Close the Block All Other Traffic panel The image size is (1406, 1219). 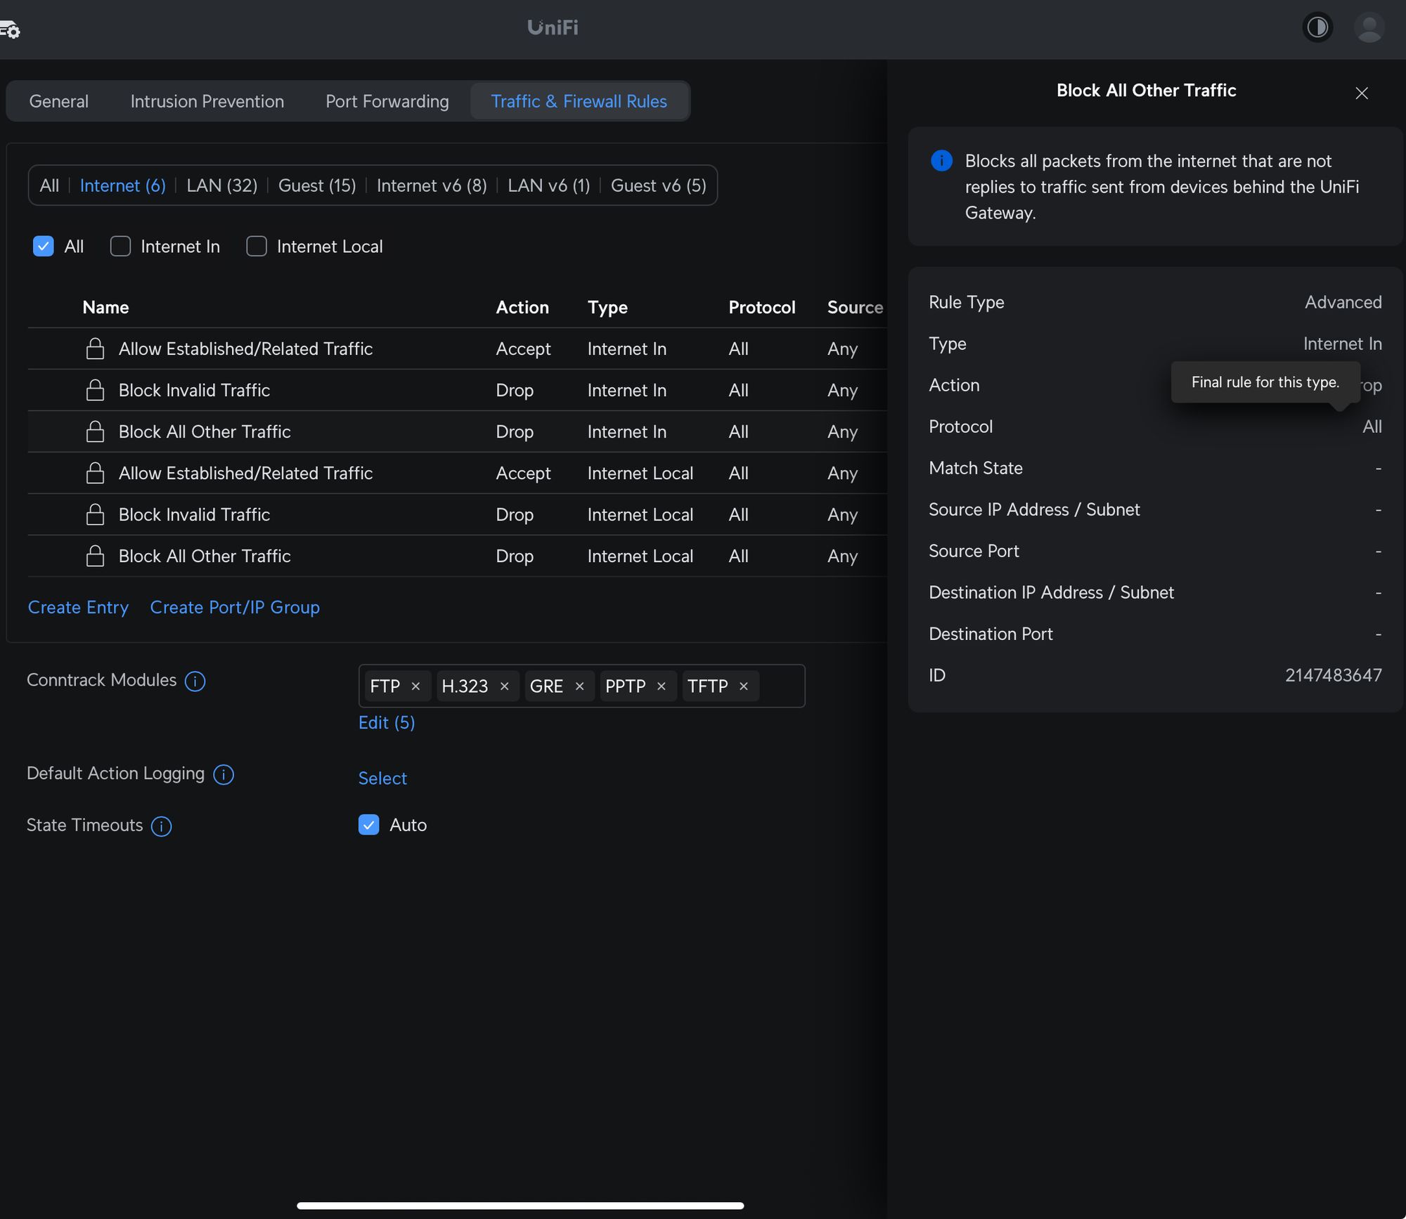[1361, 93]
